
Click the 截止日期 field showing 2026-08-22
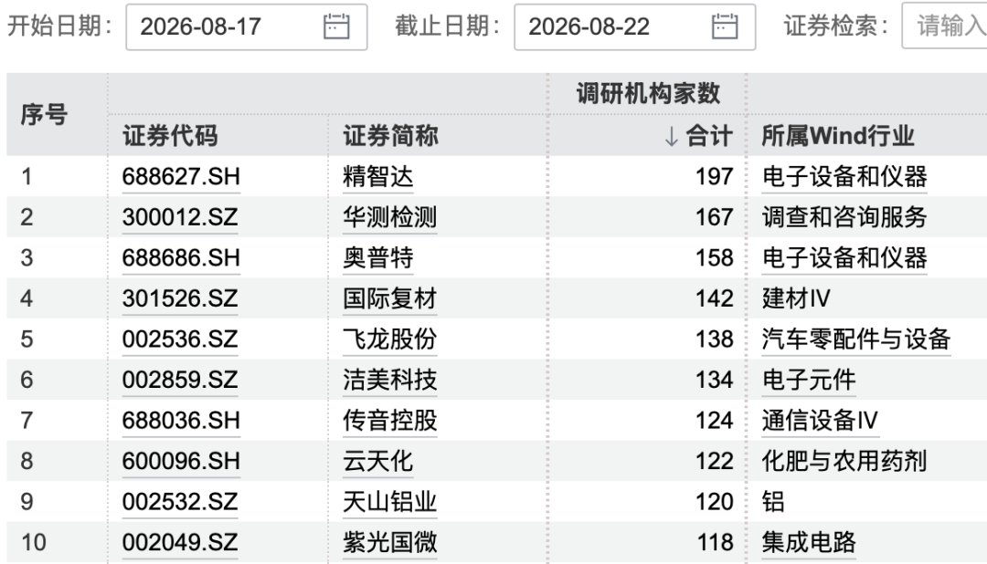(x=635, y=27)
